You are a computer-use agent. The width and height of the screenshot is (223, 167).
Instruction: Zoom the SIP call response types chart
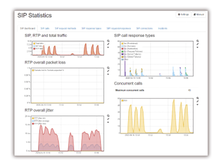click(x=197, y=41)
